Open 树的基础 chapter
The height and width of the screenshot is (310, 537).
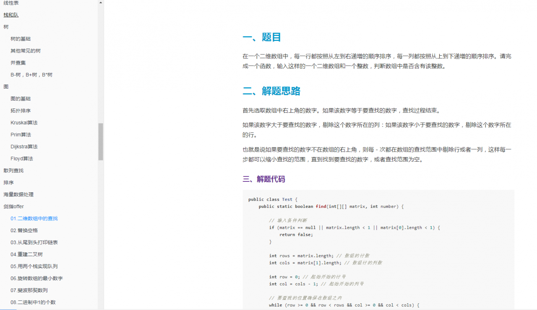click(21, 39)
